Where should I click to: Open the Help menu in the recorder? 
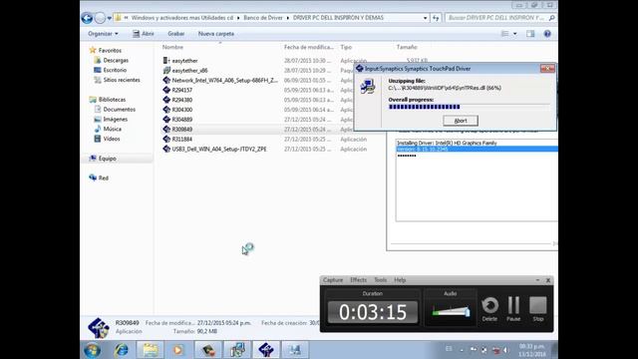pos(400,280)
